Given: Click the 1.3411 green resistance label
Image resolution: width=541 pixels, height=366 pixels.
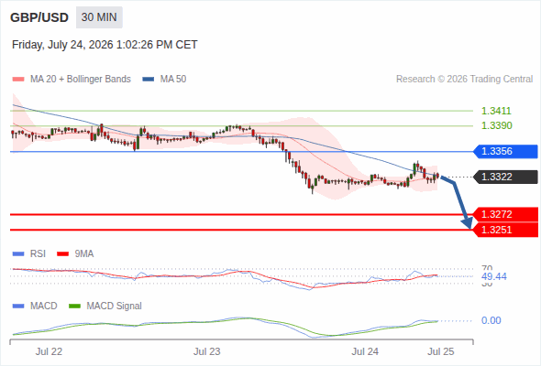Looking at the screenshot, I should (x=496, y=111).
